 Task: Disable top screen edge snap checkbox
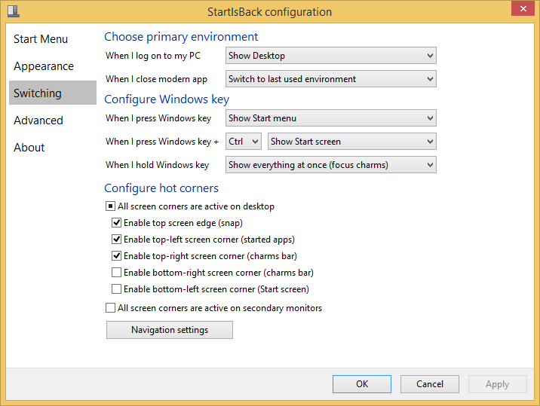117,223
